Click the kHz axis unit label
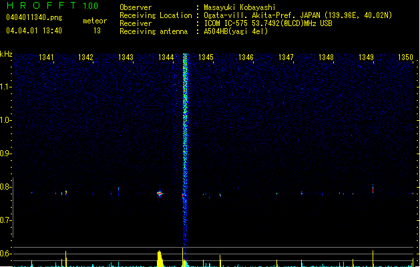This screenshot has width=420, height=267. (6, 54)
